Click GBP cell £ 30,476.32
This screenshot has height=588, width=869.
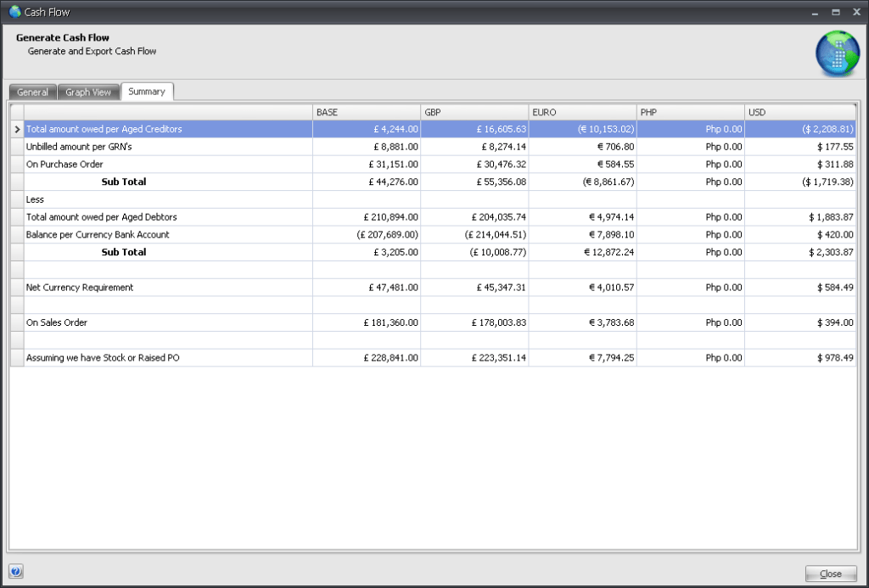pos(474,165)
